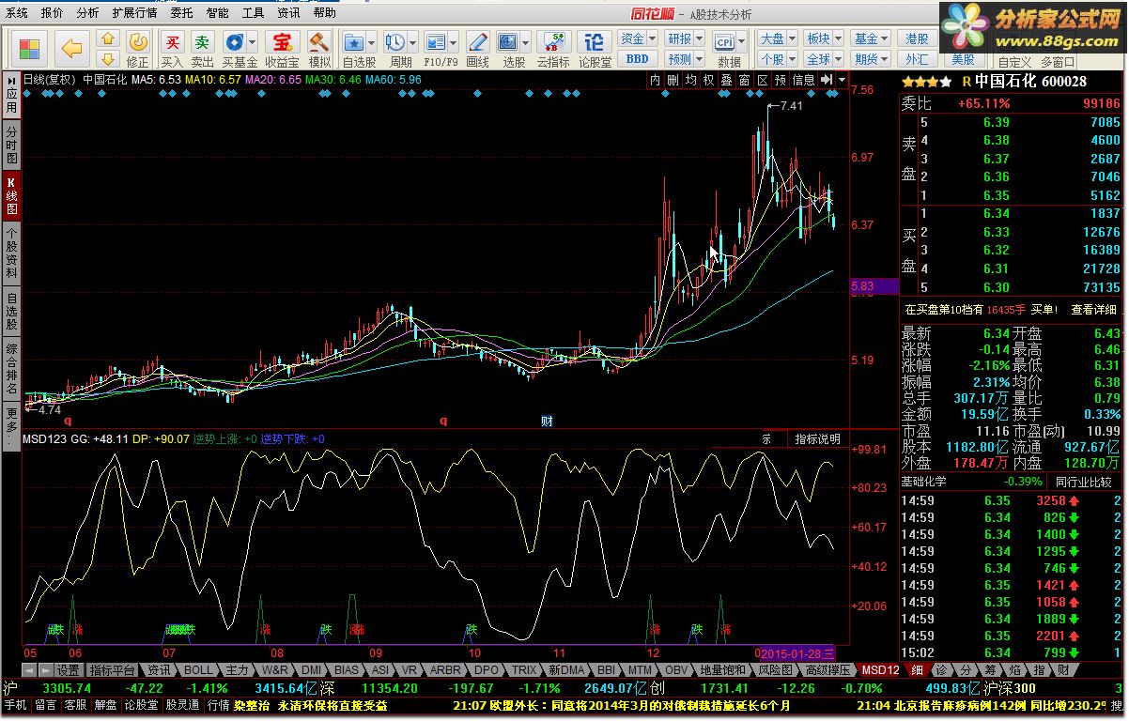Open the 帮助 menu

coord(324,13)
